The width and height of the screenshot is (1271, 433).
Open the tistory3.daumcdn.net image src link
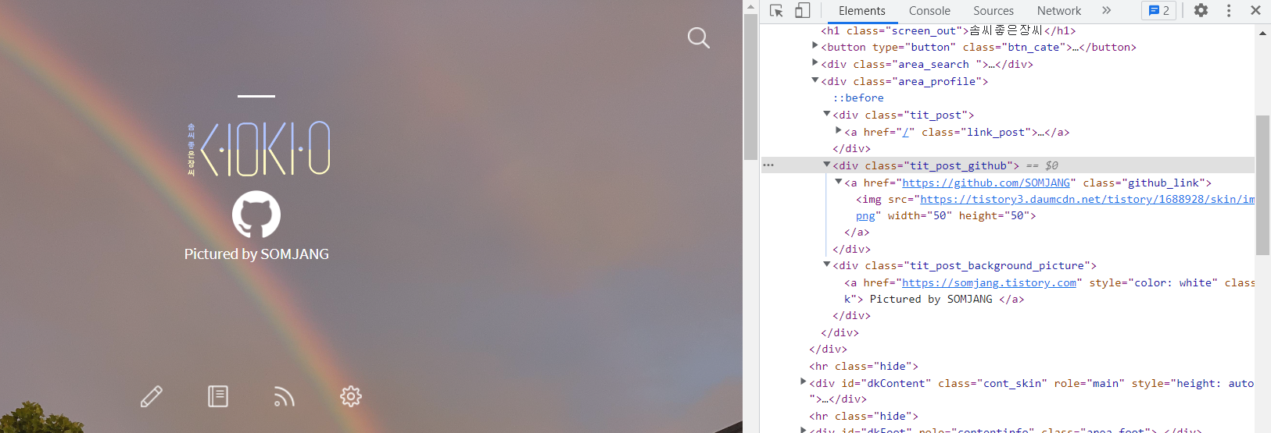(1087, 199)
